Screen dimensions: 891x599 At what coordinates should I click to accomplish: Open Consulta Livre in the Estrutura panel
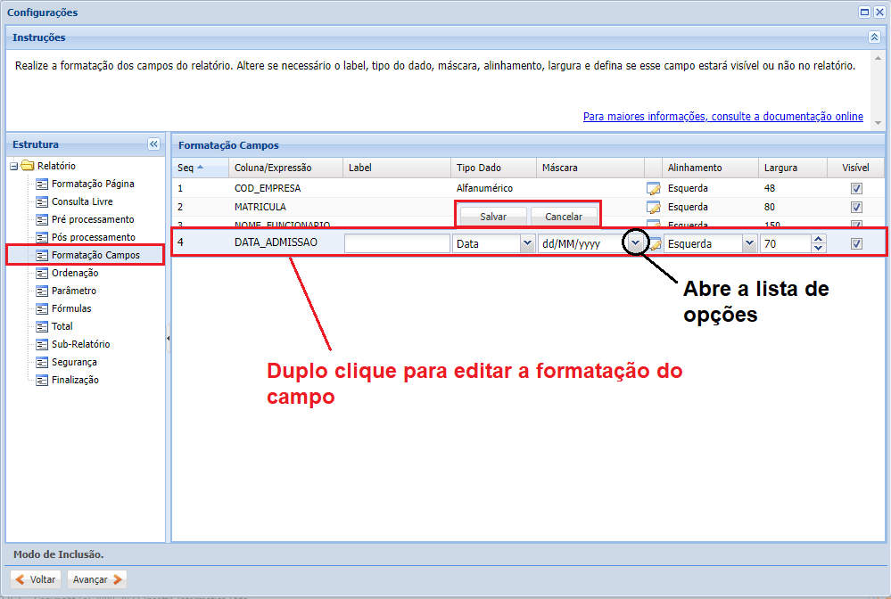click(76, 201)
